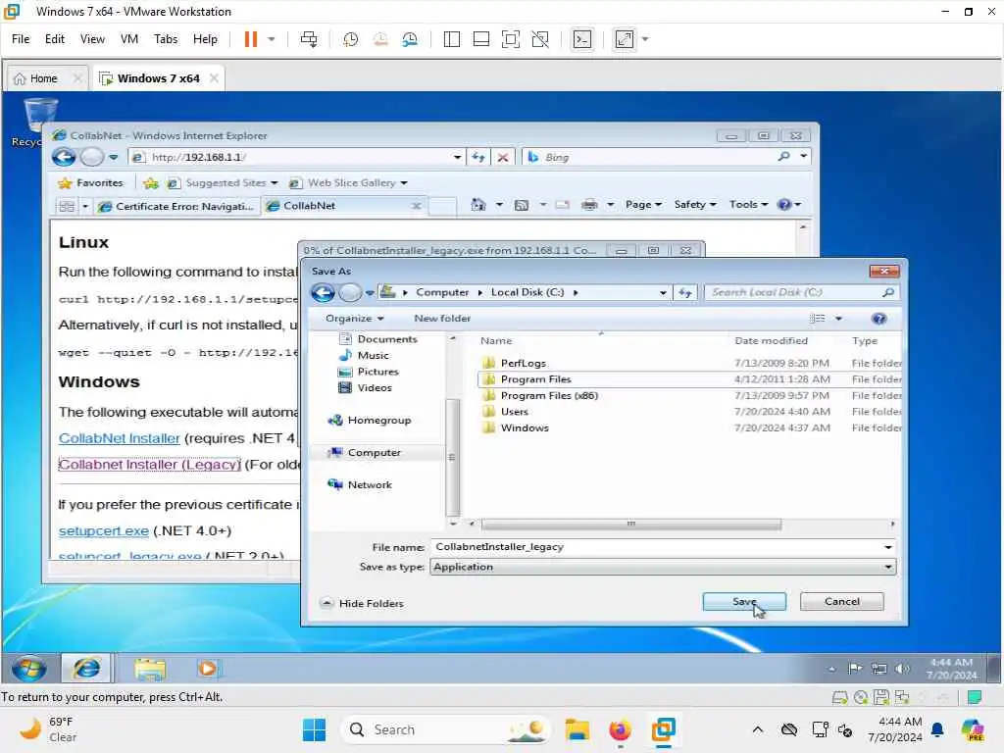Click the stretch guest display icon
Image resolution: width=1004 pixels, height=753 pixels.
pyautogui.click(x=625, y=39)
